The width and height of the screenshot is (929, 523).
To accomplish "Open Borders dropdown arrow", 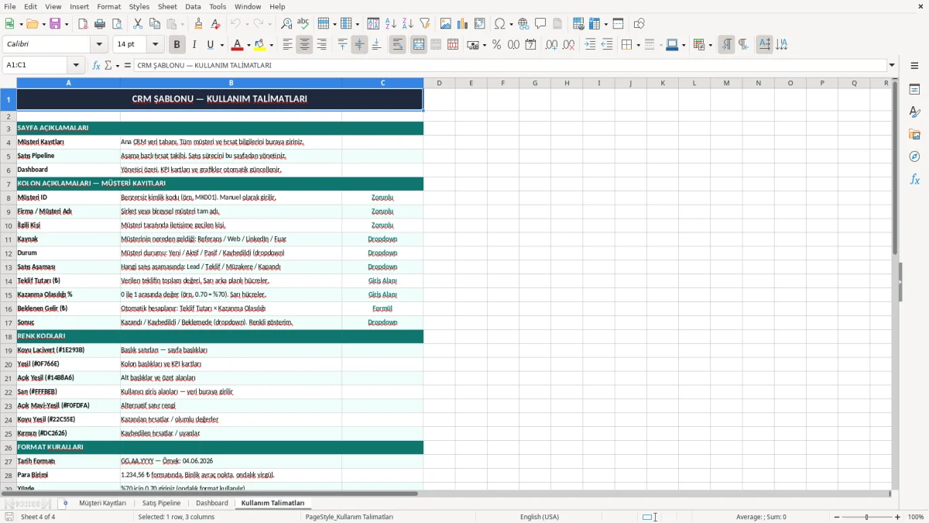I will (x=638, y=46).
